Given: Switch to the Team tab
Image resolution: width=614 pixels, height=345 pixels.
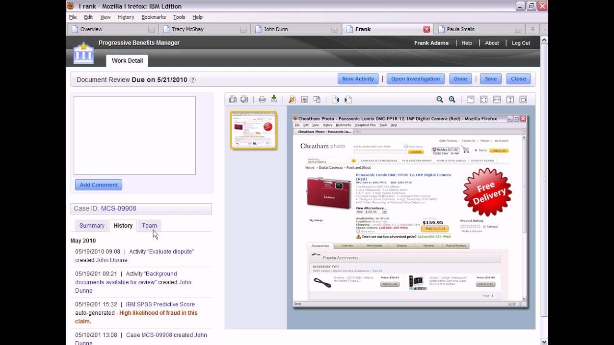Looking at the screenshot, I should (x=150, y=226).
